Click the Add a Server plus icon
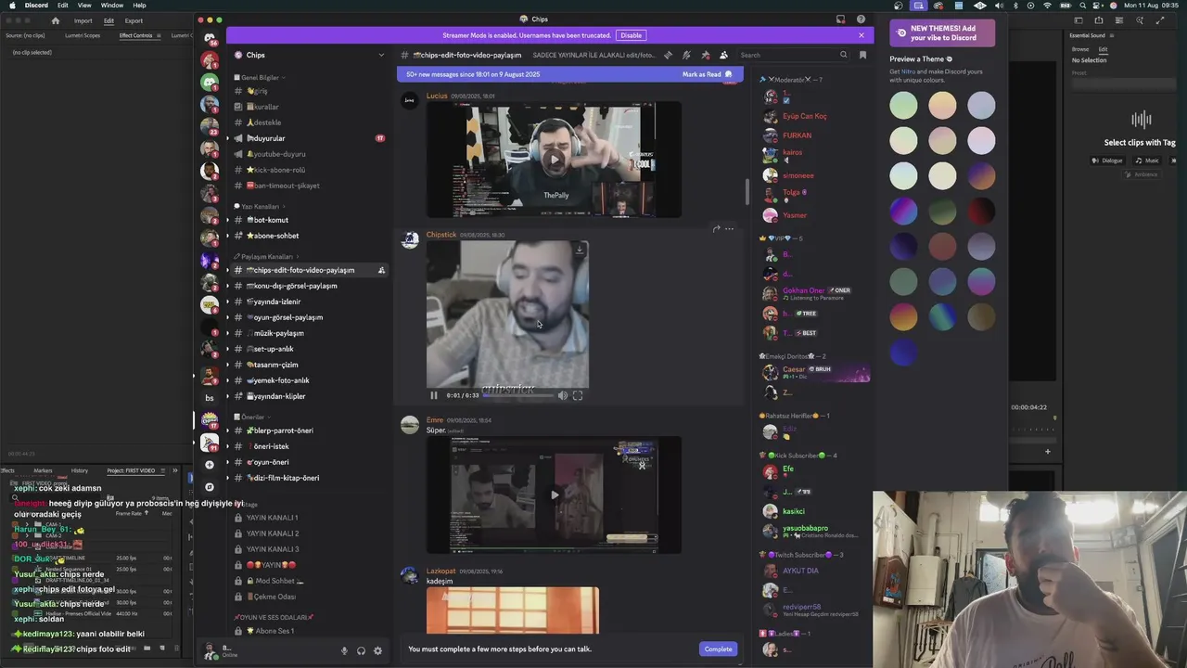 click(x=210, y=464)
